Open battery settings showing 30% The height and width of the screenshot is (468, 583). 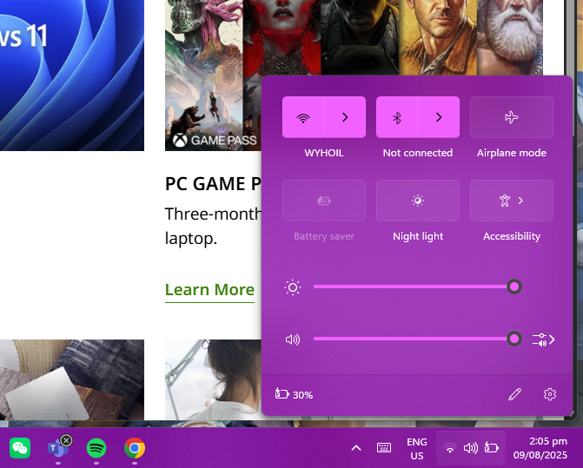point(294,394)
